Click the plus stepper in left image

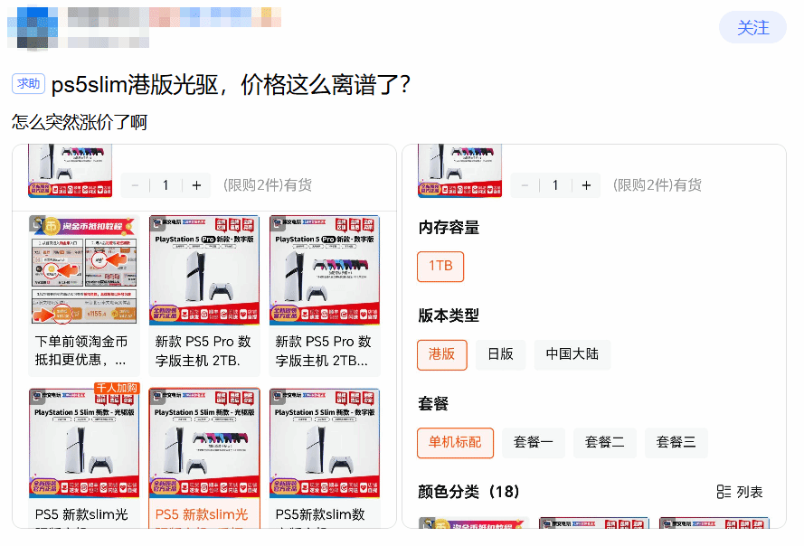tap(196, 185)
